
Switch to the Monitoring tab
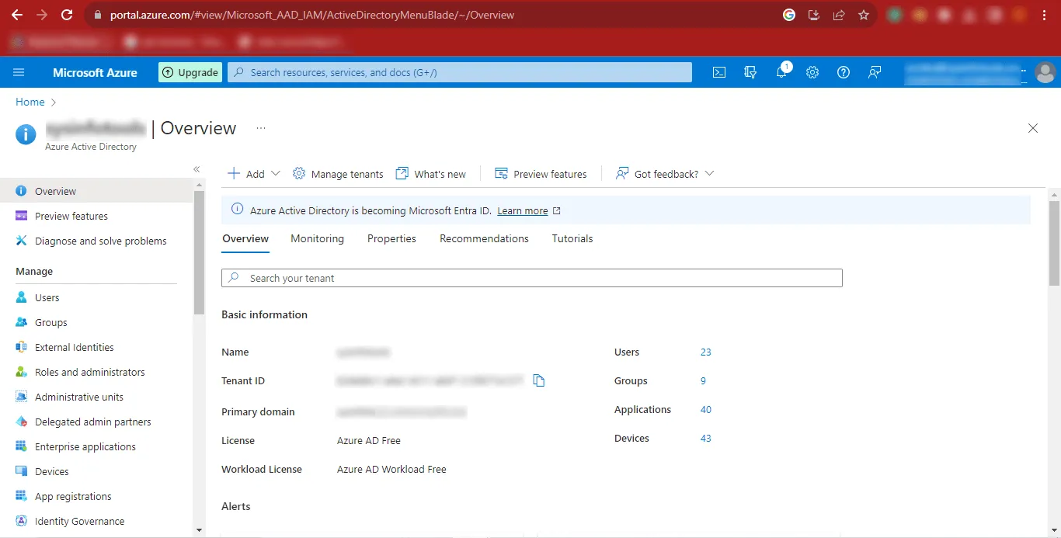coord(317,238)
